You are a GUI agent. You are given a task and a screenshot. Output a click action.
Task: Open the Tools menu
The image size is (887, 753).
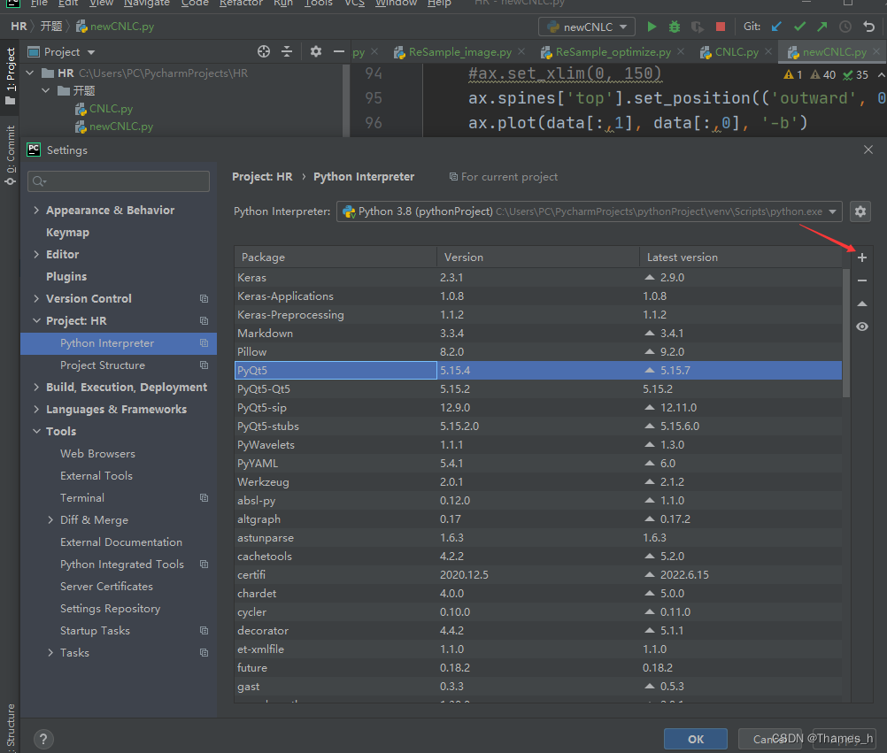click(318, 4)
